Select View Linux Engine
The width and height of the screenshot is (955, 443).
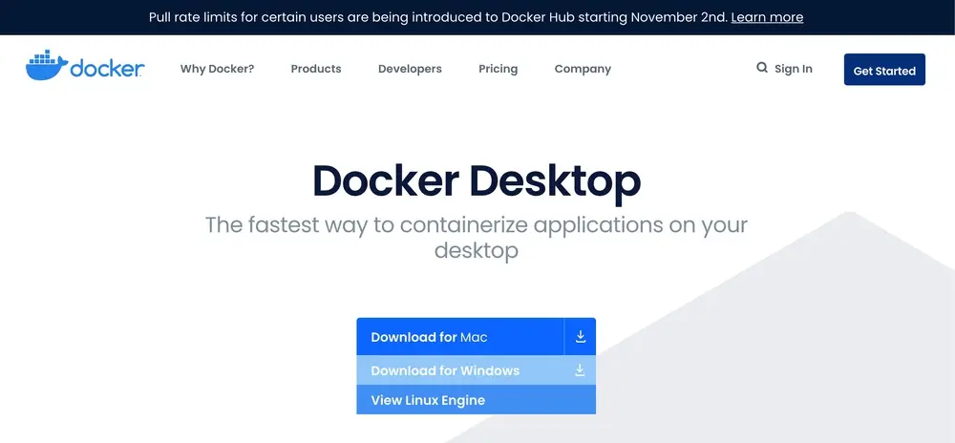click(477, 400)
